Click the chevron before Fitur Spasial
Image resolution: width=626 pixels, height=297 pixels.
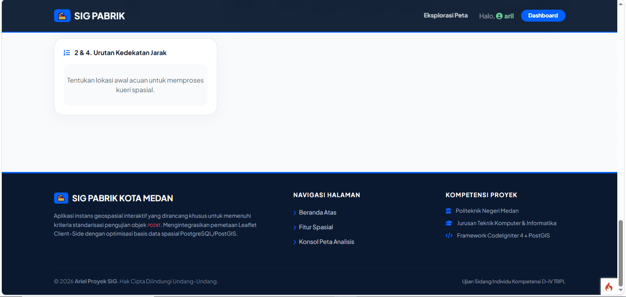click(295, 227)
